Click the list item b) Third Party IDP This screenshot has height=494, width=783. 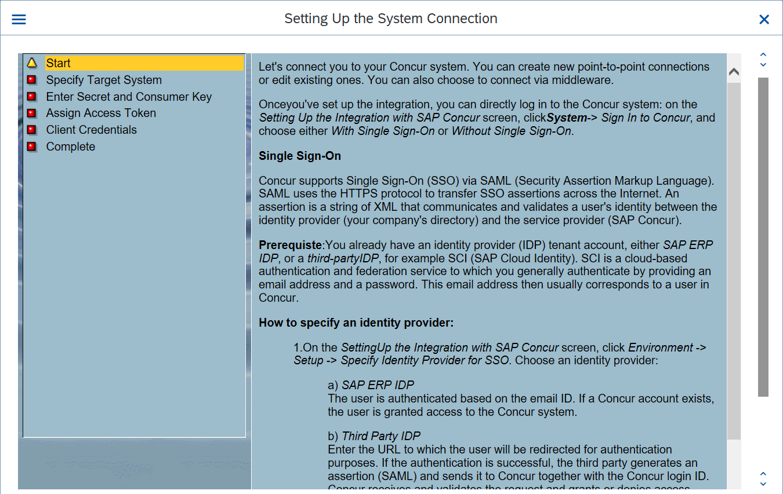pyautogui.click(x=374, y=436)
